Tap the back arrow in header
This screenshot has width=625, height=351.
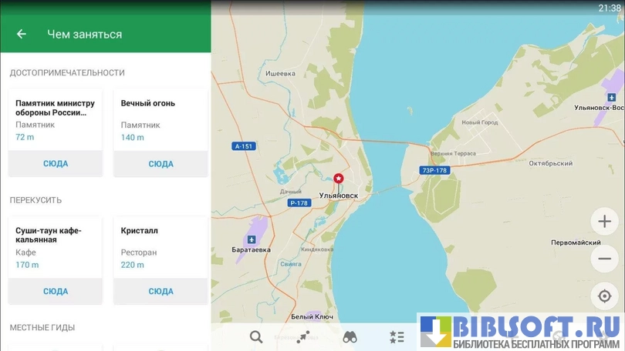coord(22,34)
